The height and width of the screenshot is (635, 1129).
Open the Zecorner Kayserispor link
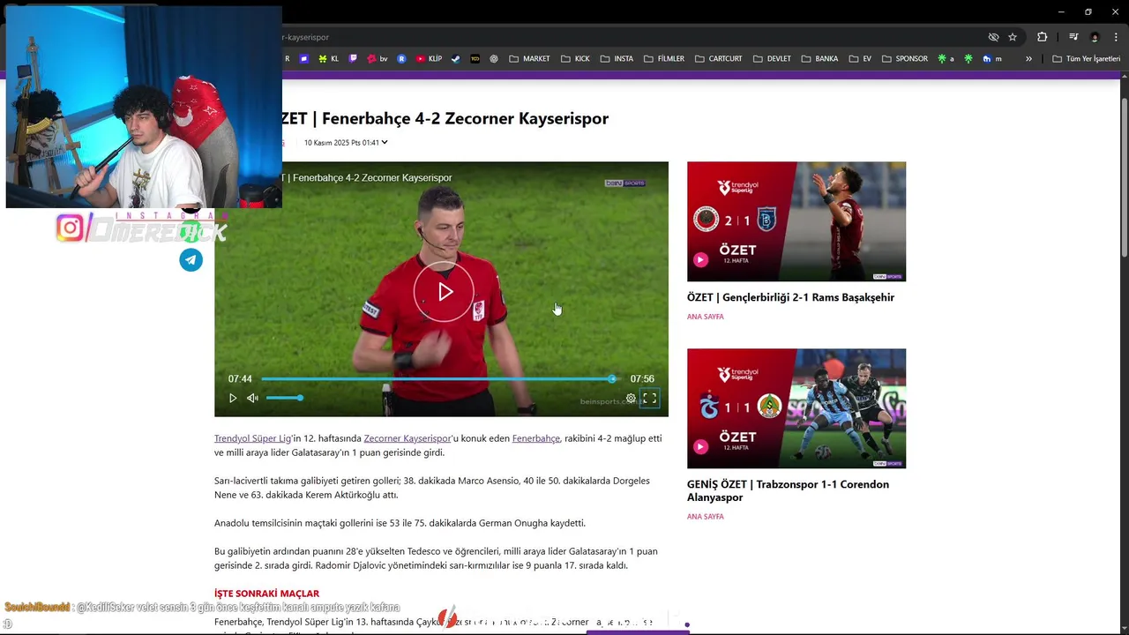(x=407, y=438)
